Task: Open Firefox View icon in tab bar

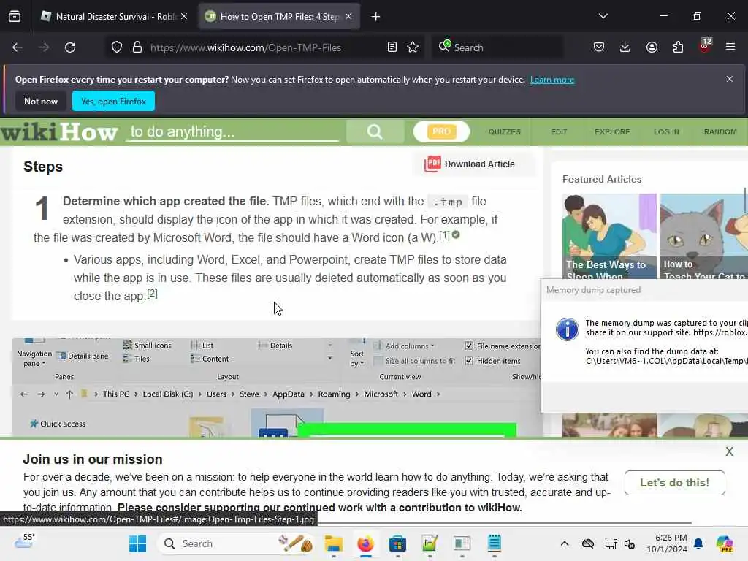Action: point(15,17)
